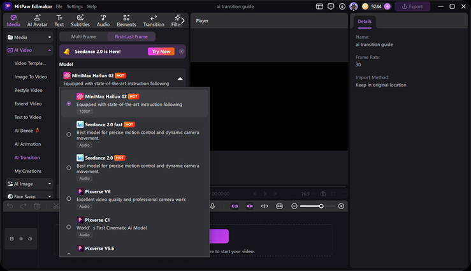Click the Details tab
The width and height of the screenshot is (471, 271).
(365, 22)
